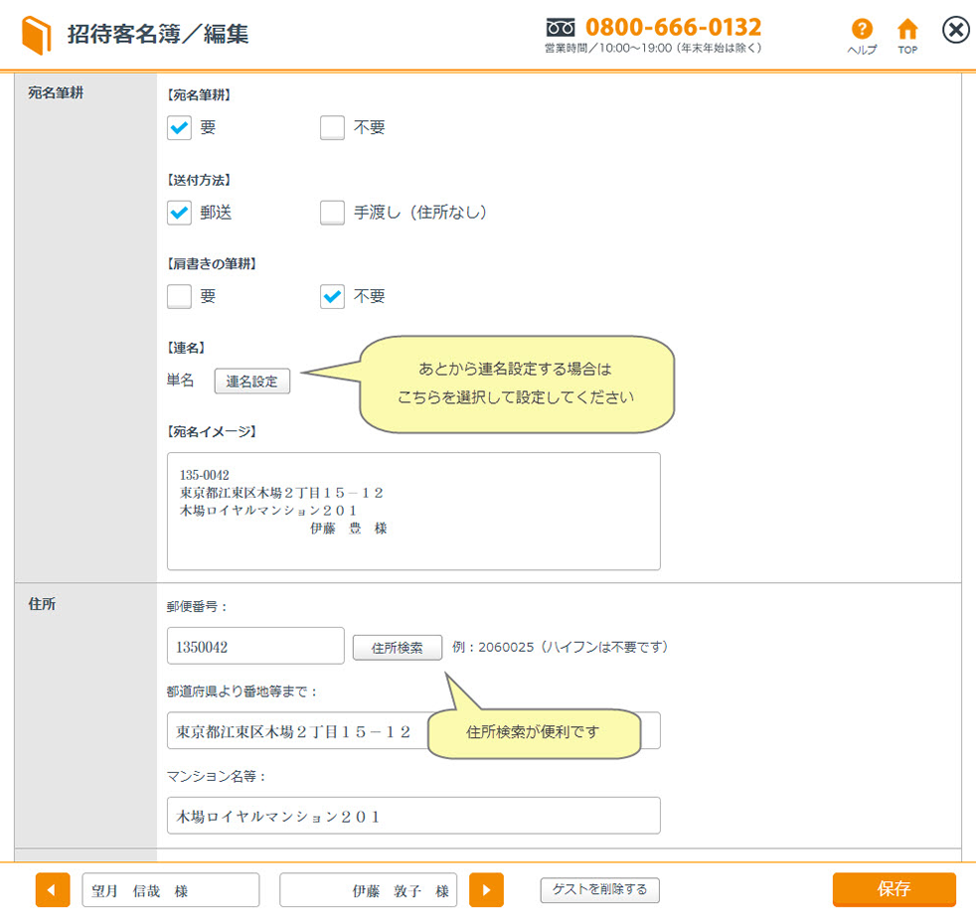
Task: Click the 宛名イメージ preview box
Action: pyautogui.click(x=413, y=512)
